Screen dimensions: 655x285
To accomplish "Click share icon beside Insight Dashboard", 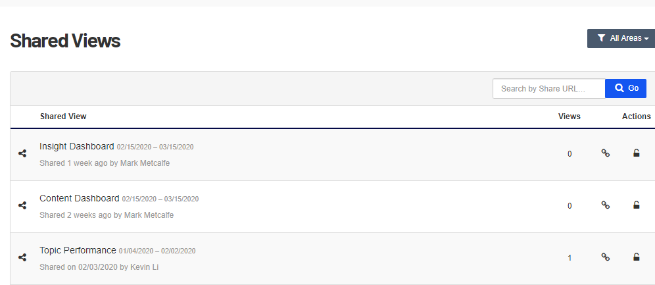I will 22,154.
